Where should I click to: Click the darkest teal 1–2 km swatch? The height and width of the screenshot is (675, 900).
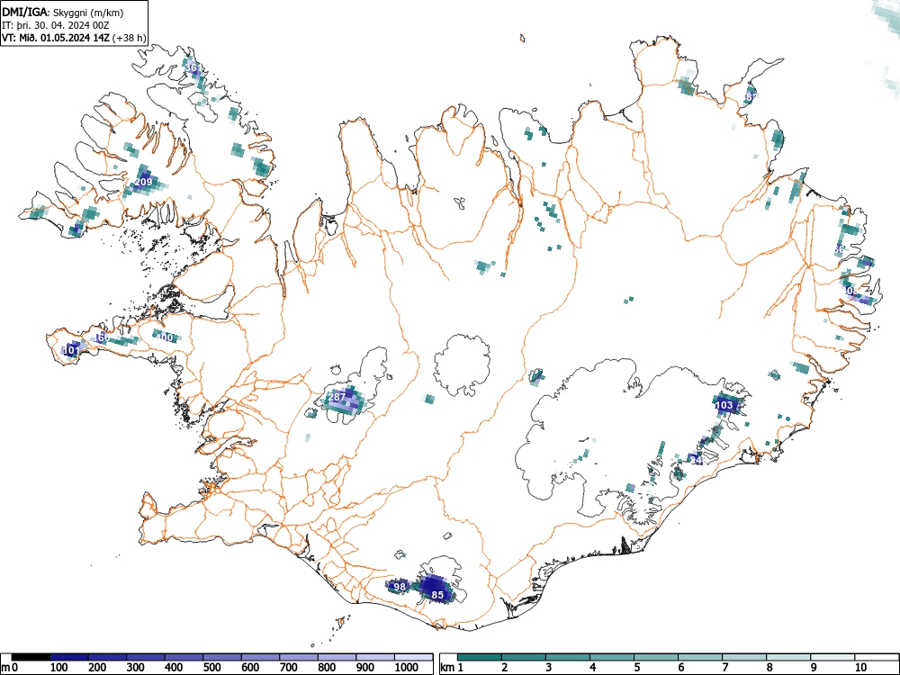pyautogui.click(x=480, y=657)
